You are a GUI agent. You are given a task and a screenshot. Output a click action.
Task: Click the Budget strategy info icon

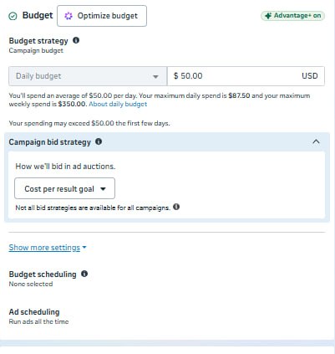76,40
